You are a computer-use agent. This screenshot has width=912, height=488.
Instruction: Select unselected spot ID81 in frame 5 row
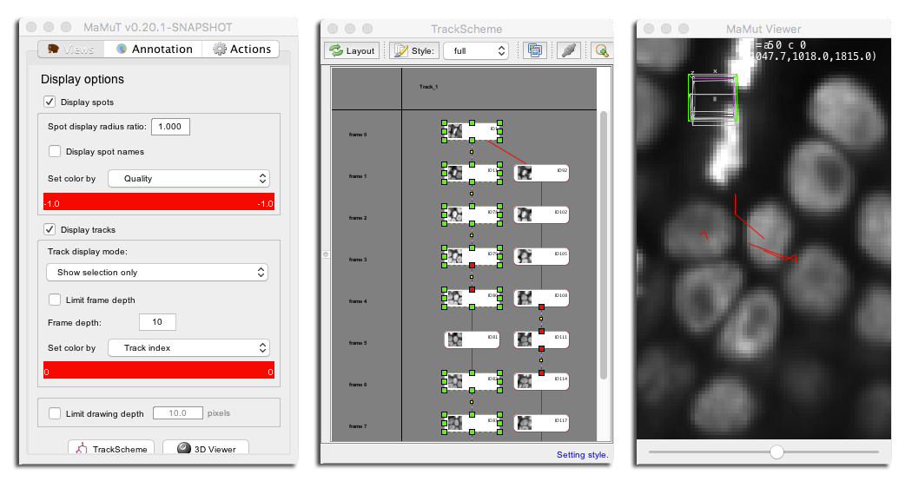coord(472,340)
